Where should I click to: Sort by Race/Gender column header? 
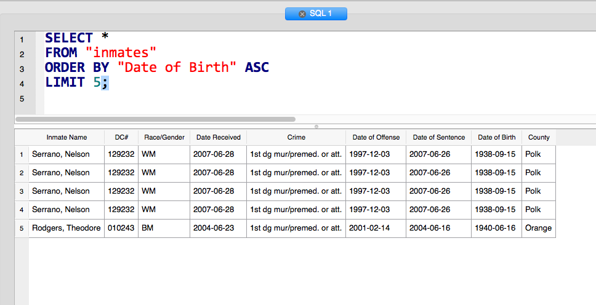pyautogui.click(x=164, y=138)
